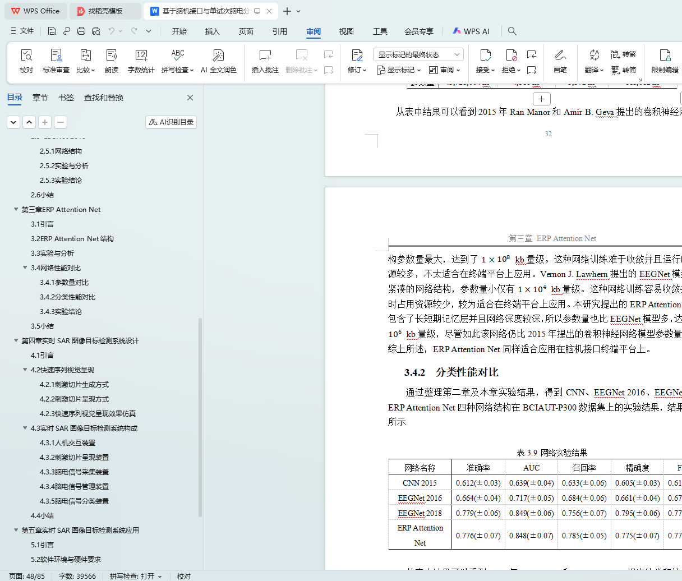This screenshot has height=581, width=682.
Task: Open the 文件 menu
Action: (x=22, y=31)
